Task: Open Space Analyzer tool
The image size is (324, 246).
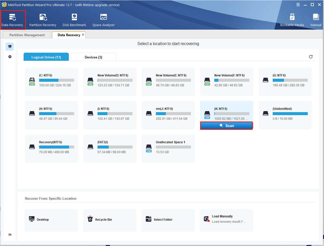Action: click(x=104, y=20)
